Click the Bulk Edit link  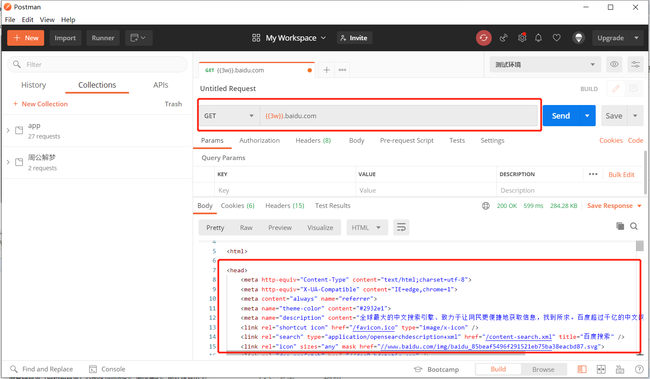[621, 174]
